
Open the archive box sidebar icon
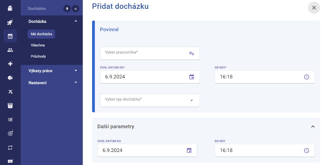[10, 105]
